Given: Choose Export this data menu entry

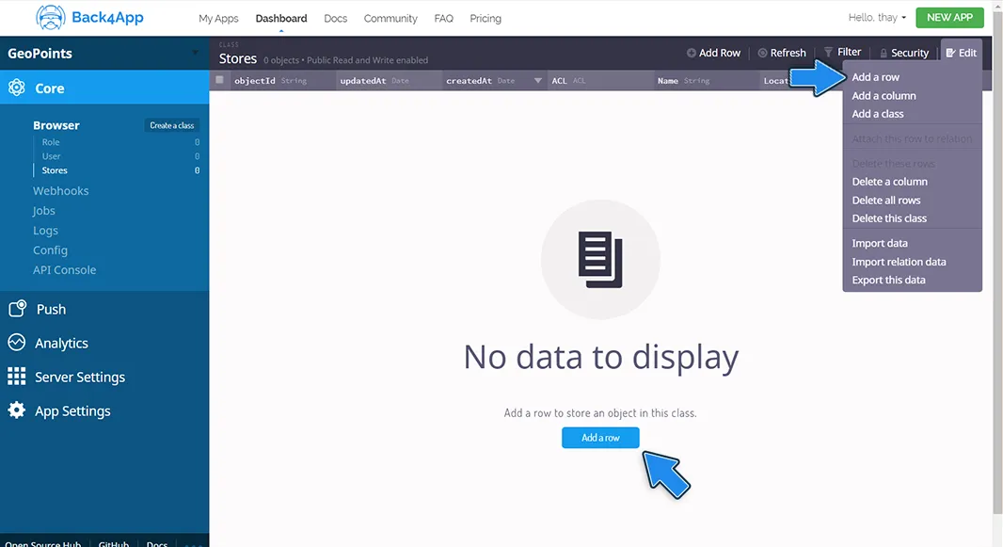Looking at the screenshot, I should pyautogui.click(x=888, y=280).
